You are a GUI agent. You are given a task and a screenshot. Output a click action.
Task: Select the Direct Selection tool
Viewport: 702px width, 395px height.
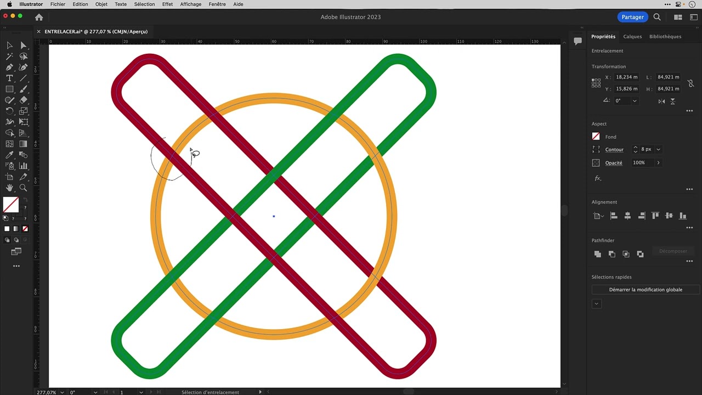pos(23,46)
